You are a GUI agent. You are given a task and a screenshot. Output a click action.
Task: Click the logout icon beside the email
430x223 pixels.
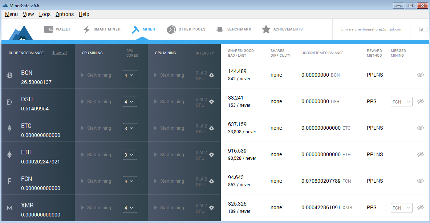423,29
